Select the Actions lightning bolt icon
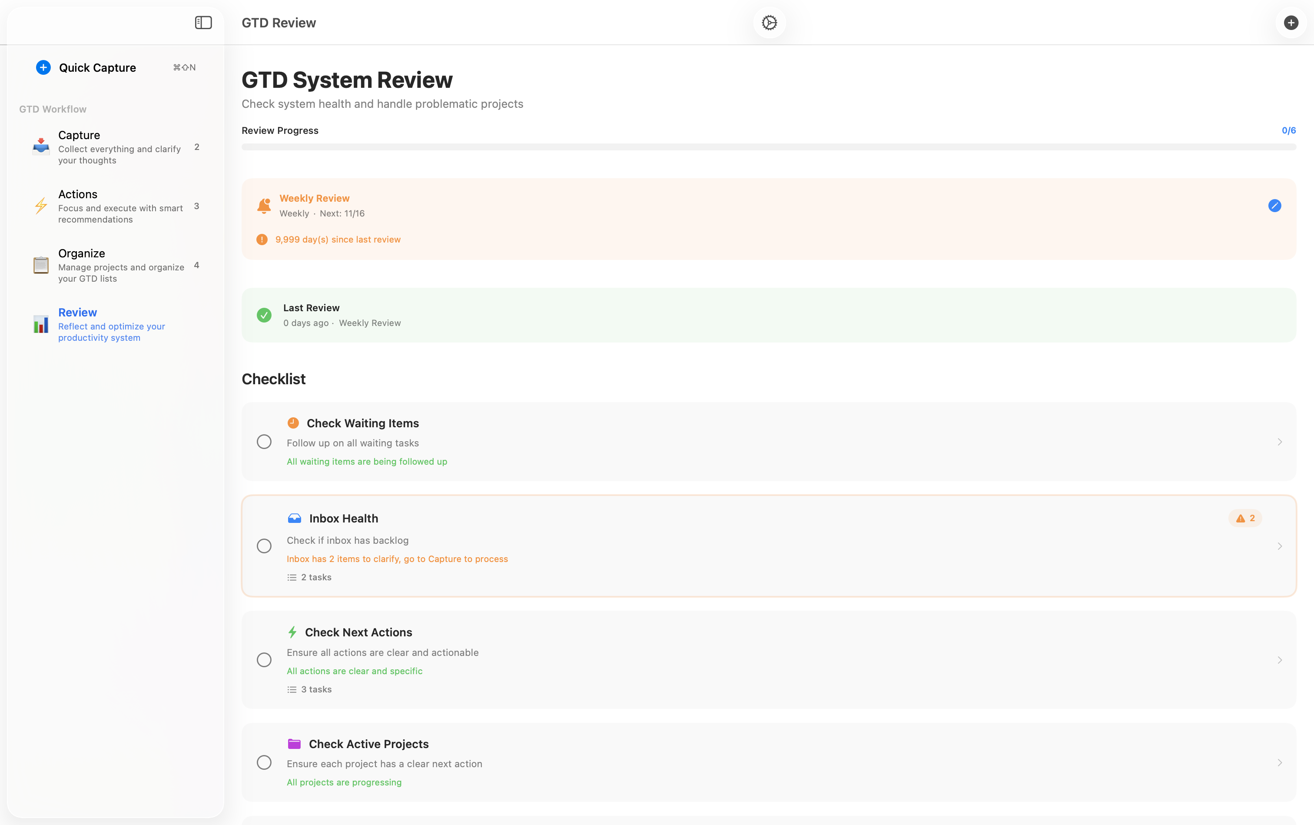1314x825 pixels. (x=41, y=206)
